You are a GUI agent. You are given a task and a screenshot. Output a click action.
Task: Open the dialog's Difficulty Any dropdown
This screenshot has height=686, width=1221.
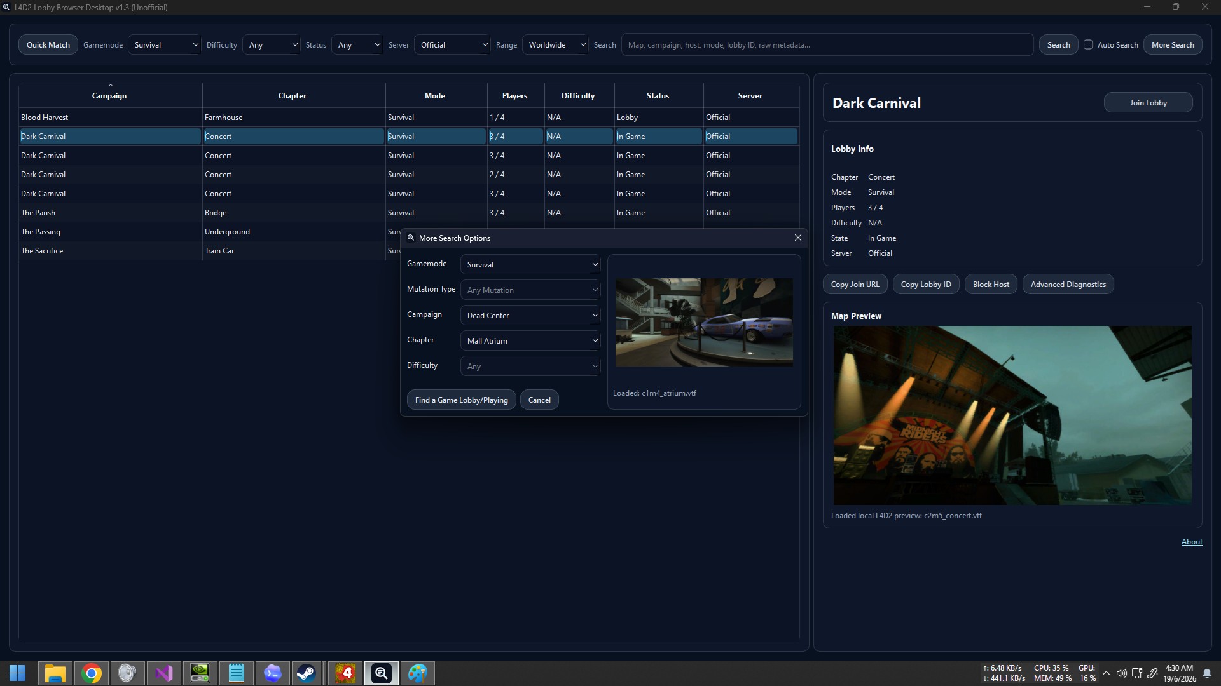tap(530, 366)
